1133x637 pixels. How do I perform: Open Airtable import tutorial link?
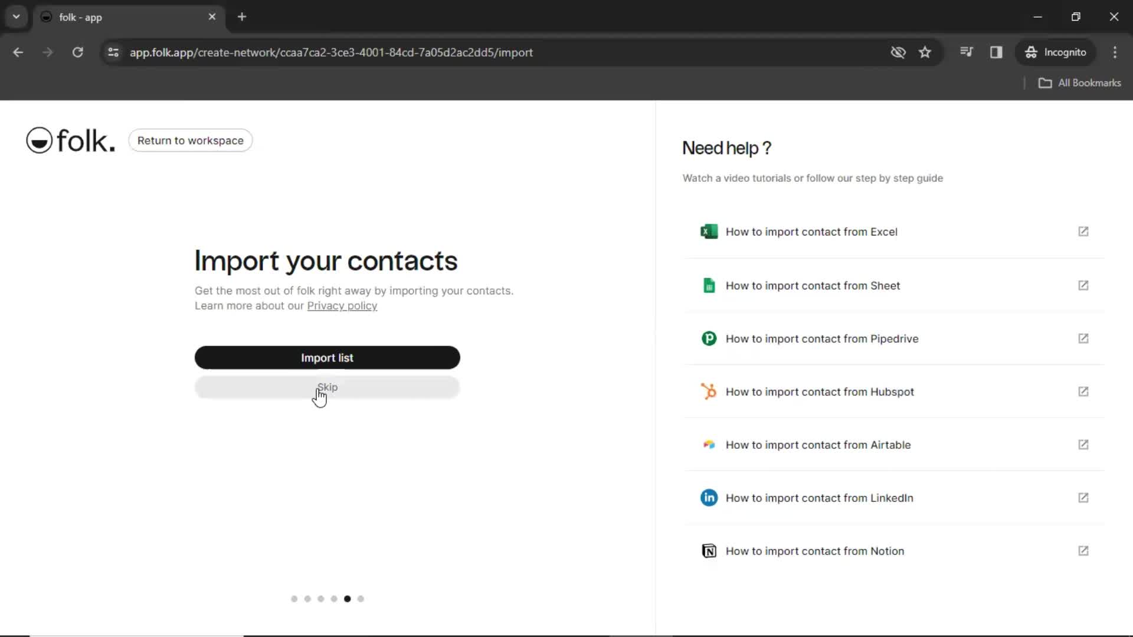[893, 444]
